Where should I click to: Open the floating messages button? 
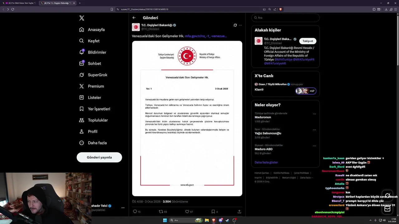[387, 209]
